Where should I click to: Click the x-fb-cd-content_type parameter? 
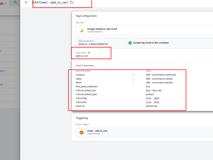[86, 94]
